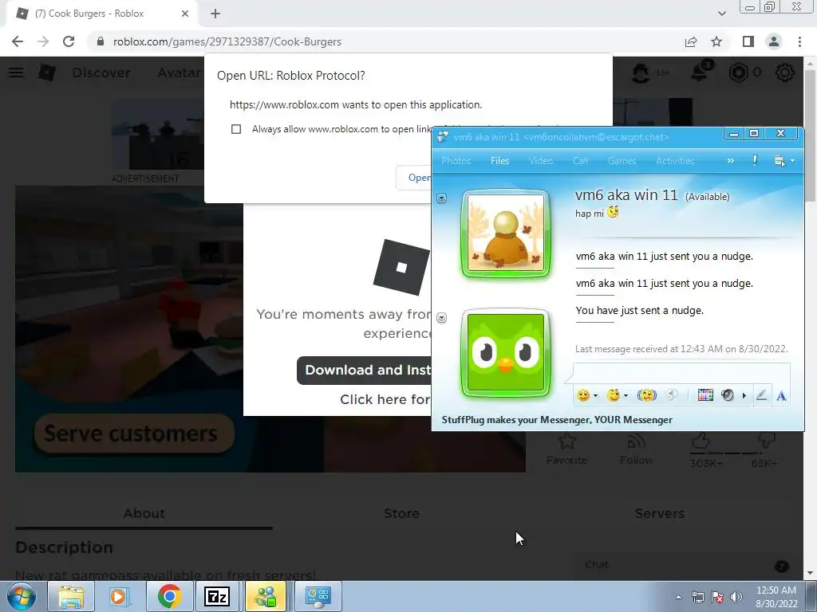Image resolution: width=817 pixels, height=612 pixels.
Task: Go back with browser back arrow
Action: [x=18, y=41]
